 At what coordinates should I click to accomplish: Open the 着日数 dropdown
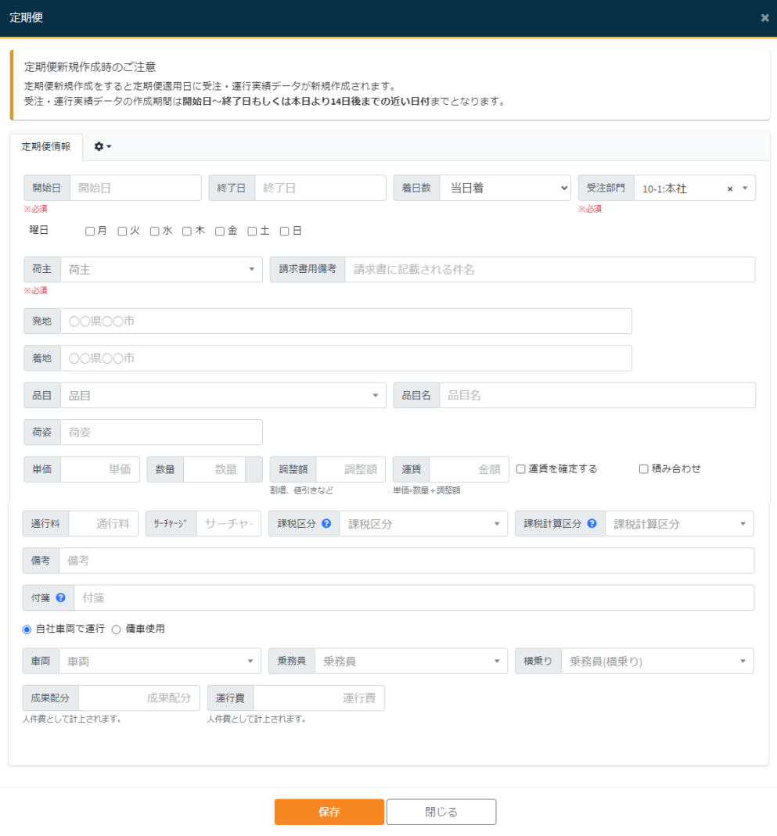(505, 188)
